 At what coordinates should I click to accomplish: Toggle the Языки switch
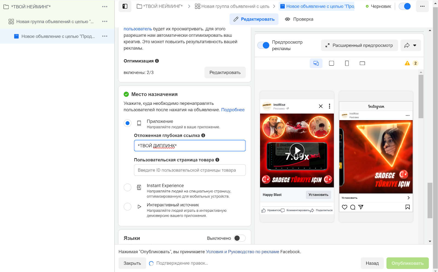point(240,238)
